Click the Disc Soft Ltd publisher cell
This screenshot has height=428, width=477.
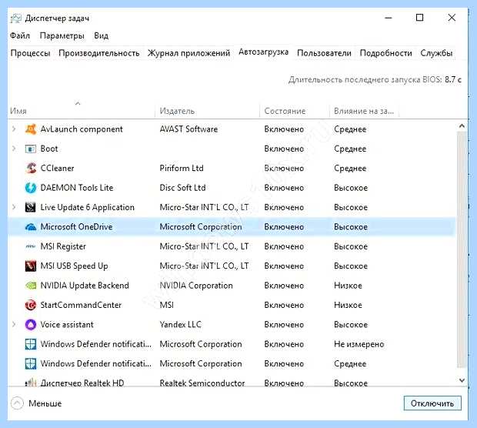pyautogui.click(x=182, y=188)
